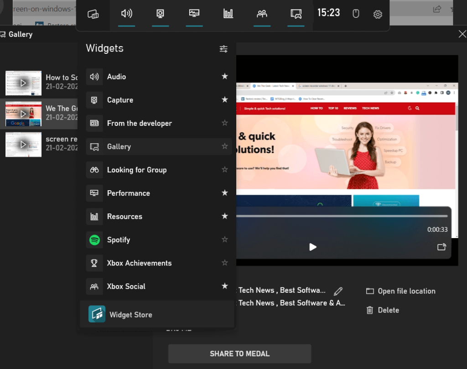Click Gallery title icon in header

pyautogui.click(x=3, y=35)
